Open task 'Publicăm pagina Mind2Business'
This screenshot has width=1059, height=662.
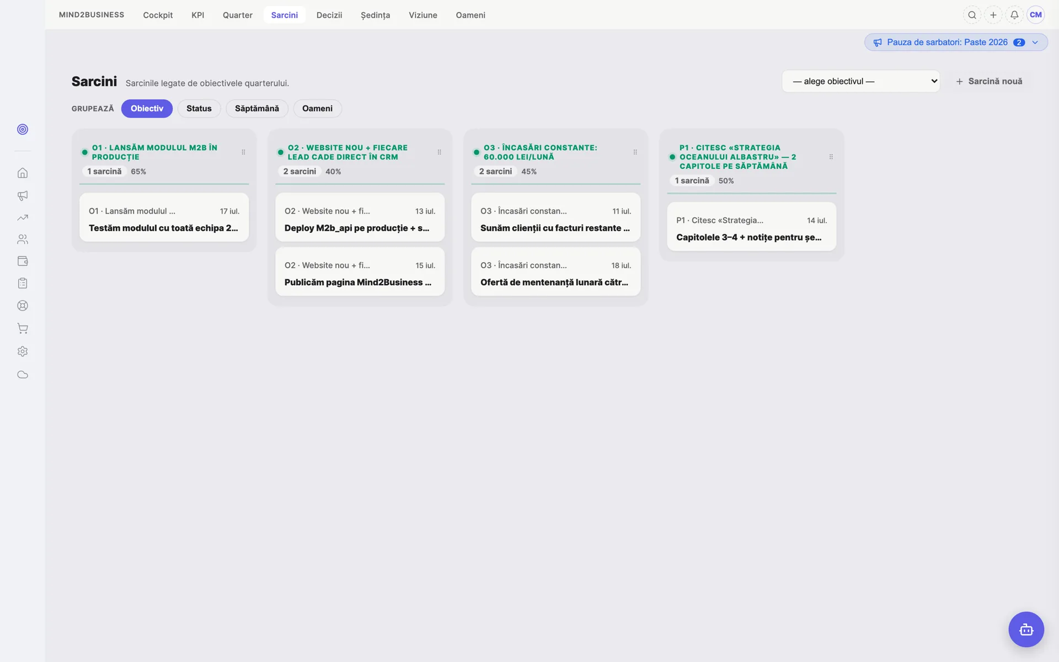pos(360,271)
